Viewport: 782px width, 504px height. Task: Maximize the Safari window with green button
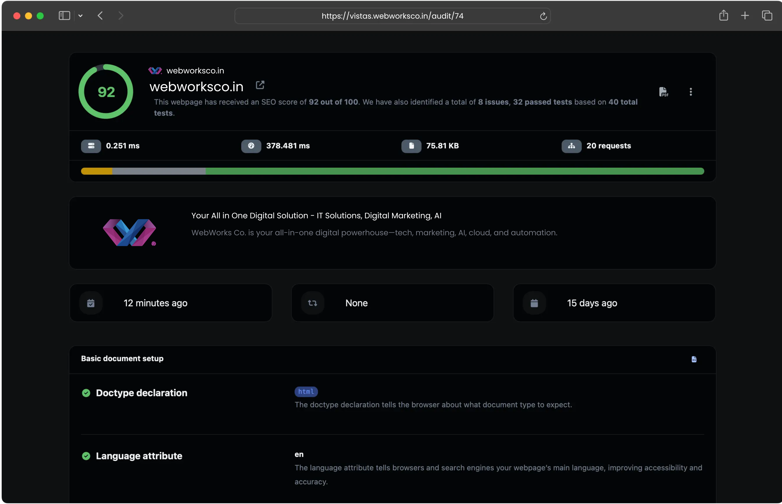[x=40, y=16]
